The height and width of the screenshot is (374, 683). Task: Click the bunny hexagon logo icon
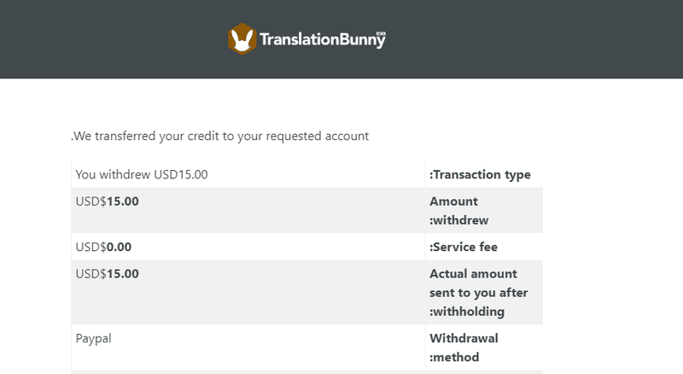coord(242,39)
